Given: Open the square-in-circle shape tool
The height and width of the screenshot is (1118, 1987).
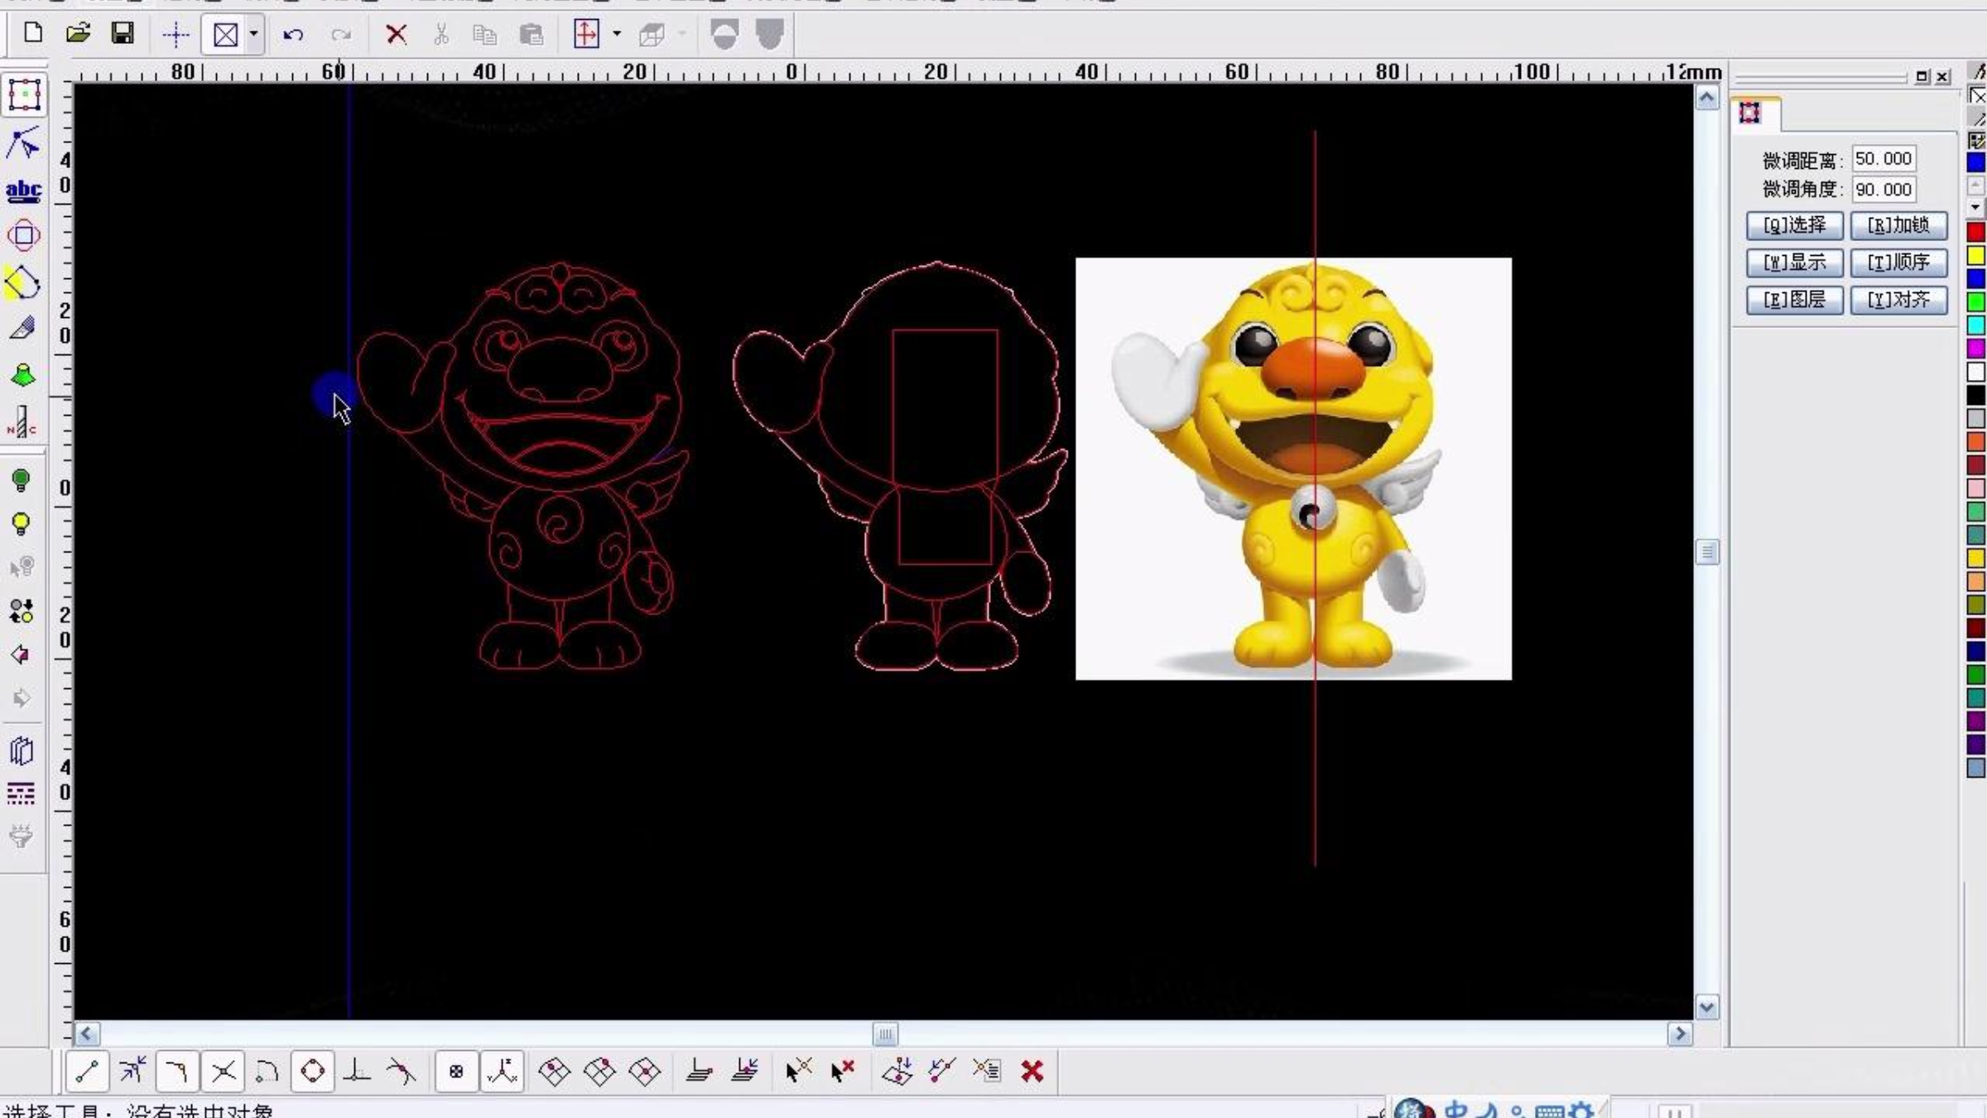Looking at the screenshot, I should 23,236.
